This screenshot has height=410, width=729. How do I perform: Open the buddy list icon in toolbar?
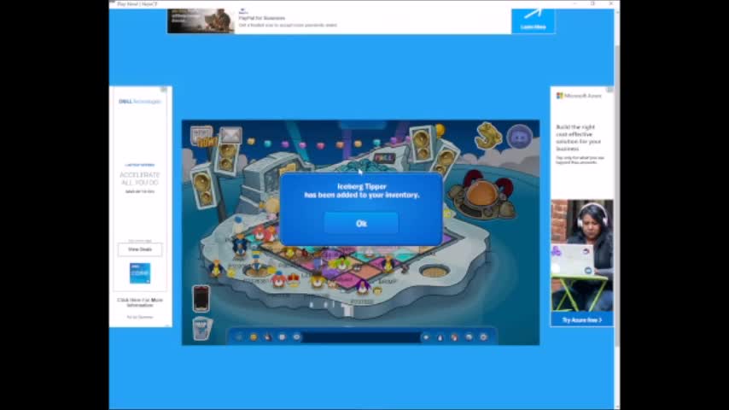click(x=455, y=337)
